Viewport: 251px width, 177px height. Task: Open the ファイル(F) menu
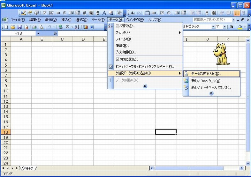click(x=18, y=20)
